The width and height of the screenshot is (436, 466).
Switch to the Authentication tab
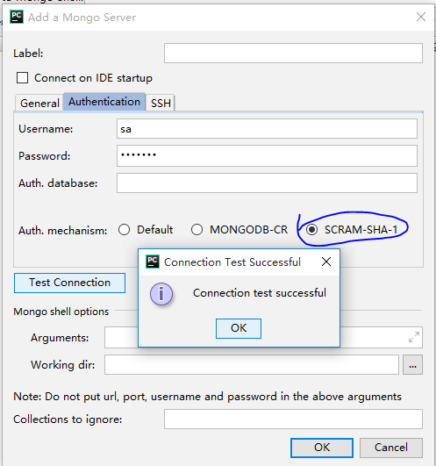pyautogui.click(x=104, y=102)
